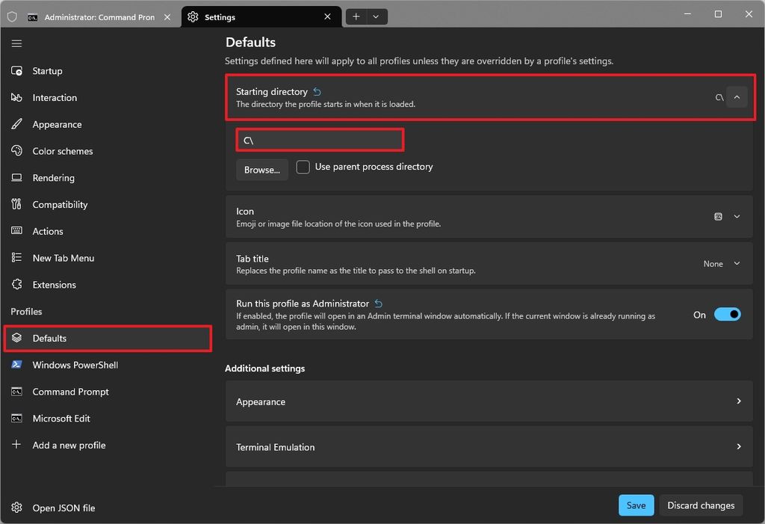Enable Use parent process directory

[x=303, y=167]
